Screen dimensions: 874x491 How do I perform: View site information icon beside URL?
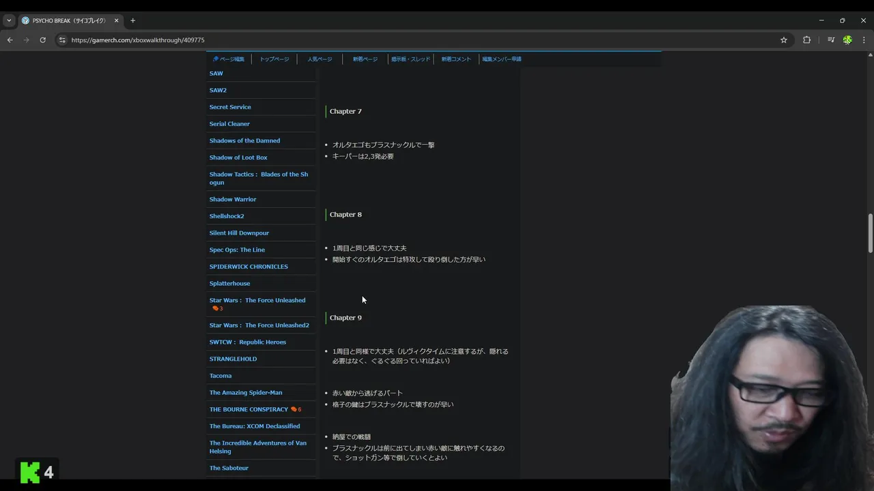(x=62, y=40)
